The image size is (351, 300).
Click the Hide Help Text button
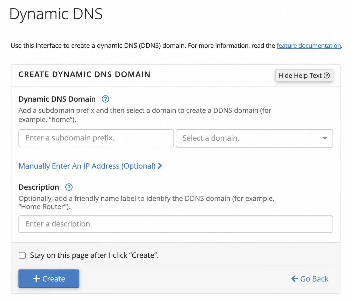pyautogui.click(x=304, y=76)
